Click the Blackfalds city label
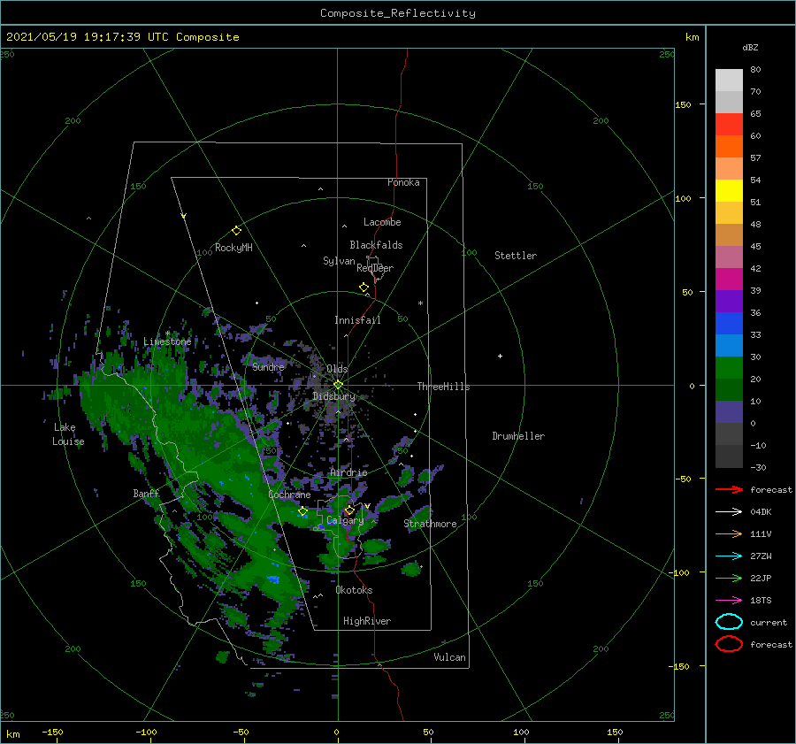This screenshot has width=796, height=744. tap(376, 245)
